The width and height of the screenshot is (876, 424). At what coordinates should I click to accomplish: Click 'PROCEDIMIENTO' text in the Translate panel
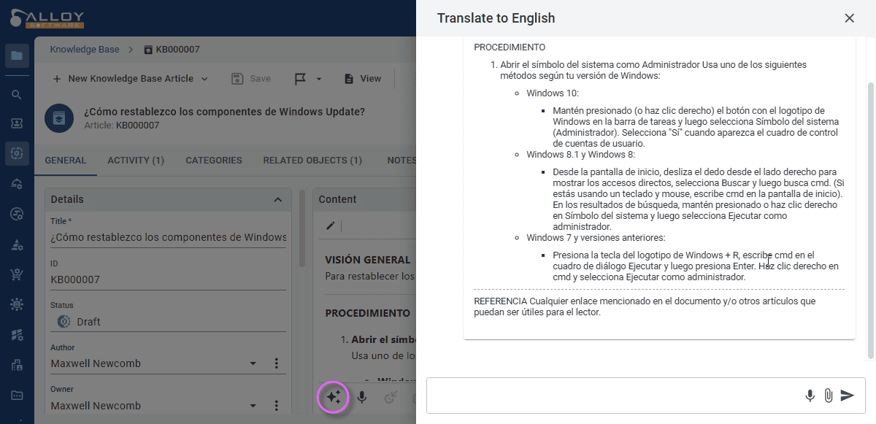click(510, 47)
